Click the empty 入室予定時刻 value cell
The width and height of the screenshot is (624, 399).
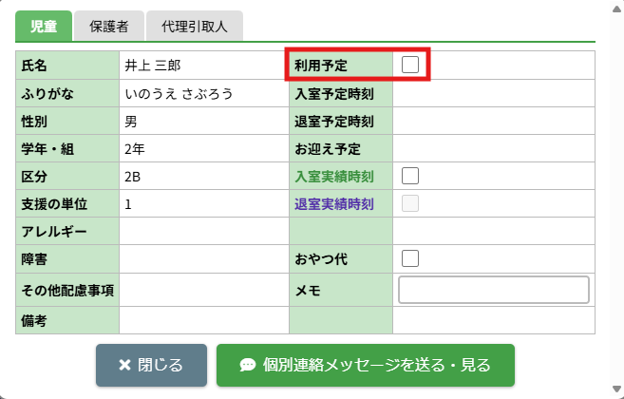(494, 94)
